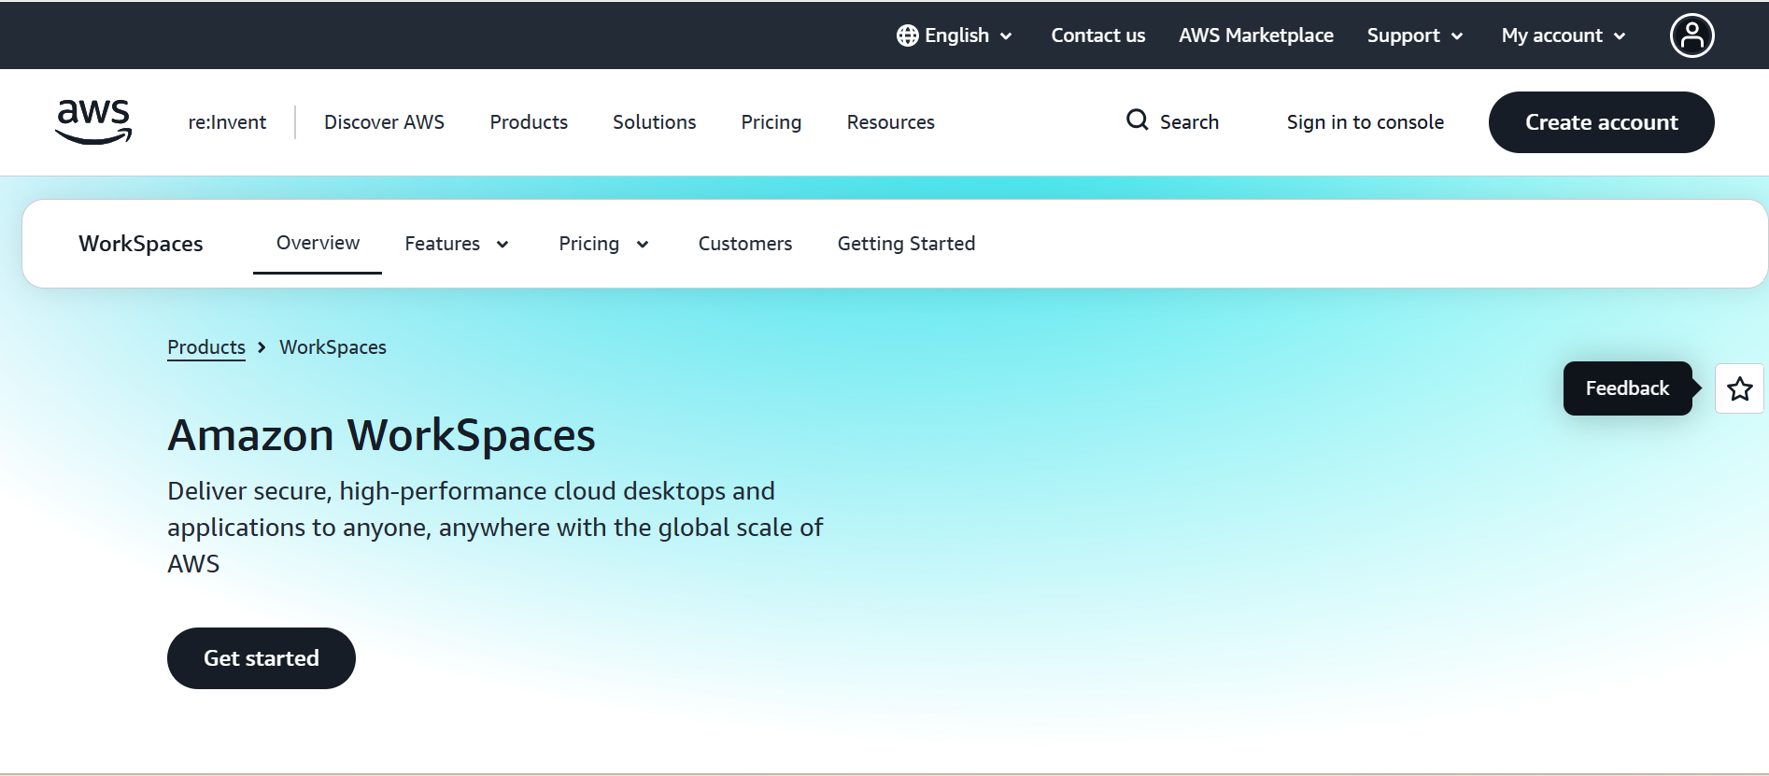Click the Get started button
Viewport: 1769px width, 776px height.
pos(262,658)
